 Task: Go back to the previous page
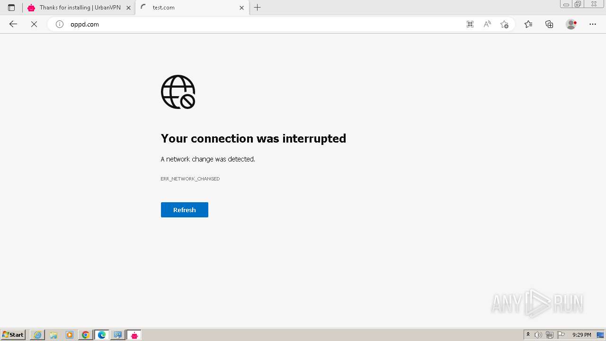click(13, 24)
